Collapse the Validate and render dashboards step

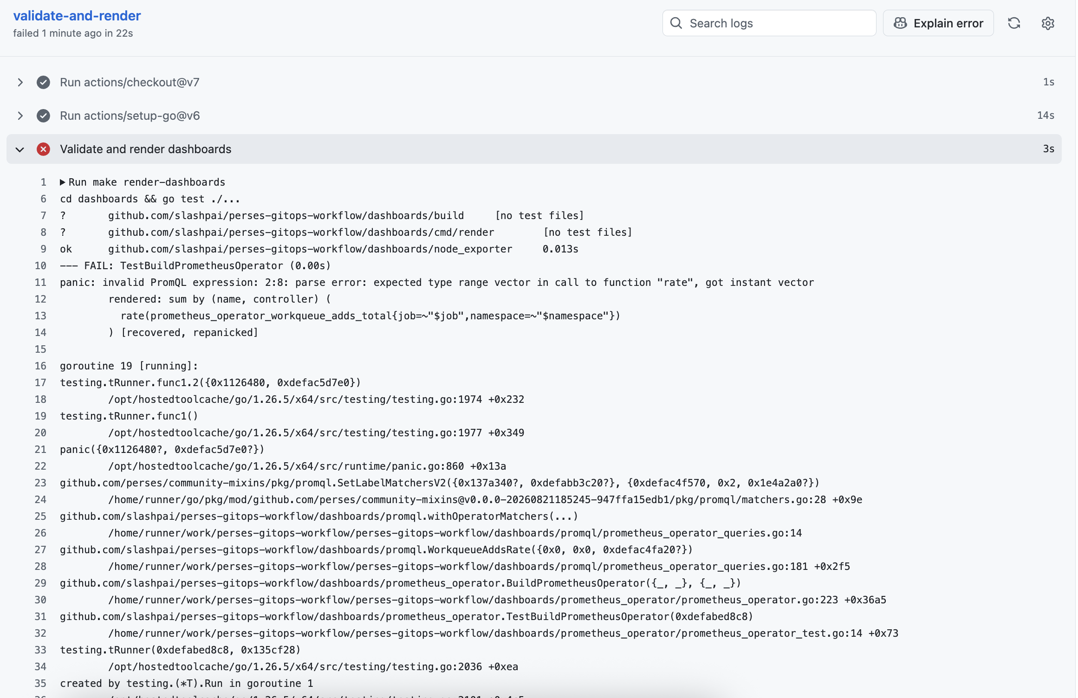pyautogui.click(x=20, y=149)
